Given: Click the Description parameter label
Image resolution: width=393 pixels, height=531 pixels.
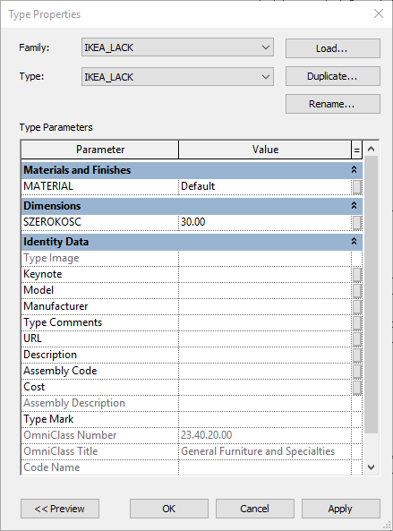Looking at the screenshot, I should [x=50, y=355].
